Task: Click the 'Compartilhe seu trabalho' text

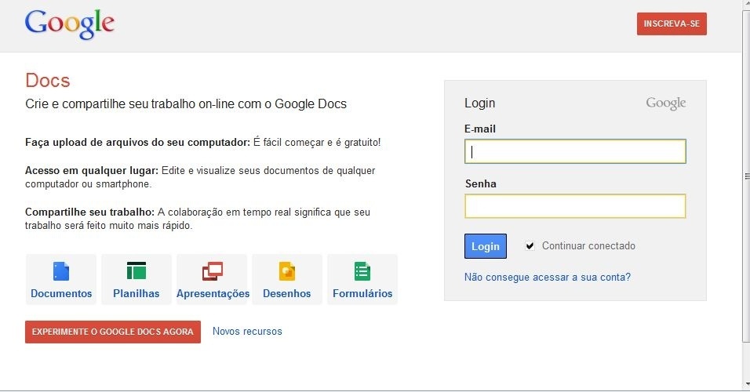Action: [89, 212]
